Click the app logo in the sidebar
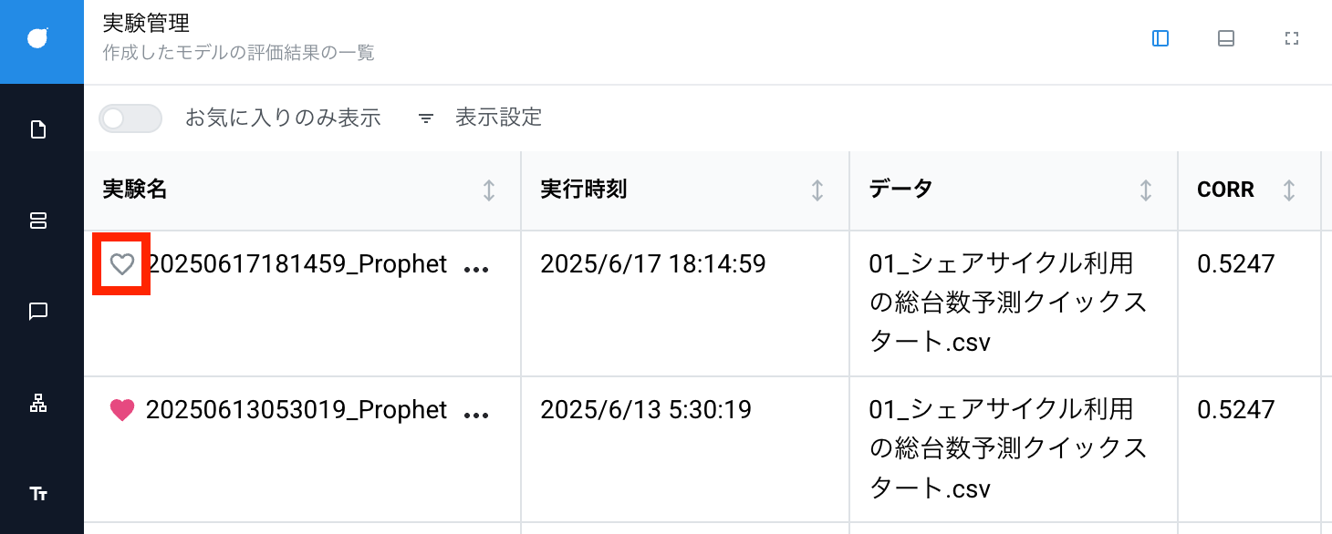Screen dimensions: 1332x534 click(38, 38)
